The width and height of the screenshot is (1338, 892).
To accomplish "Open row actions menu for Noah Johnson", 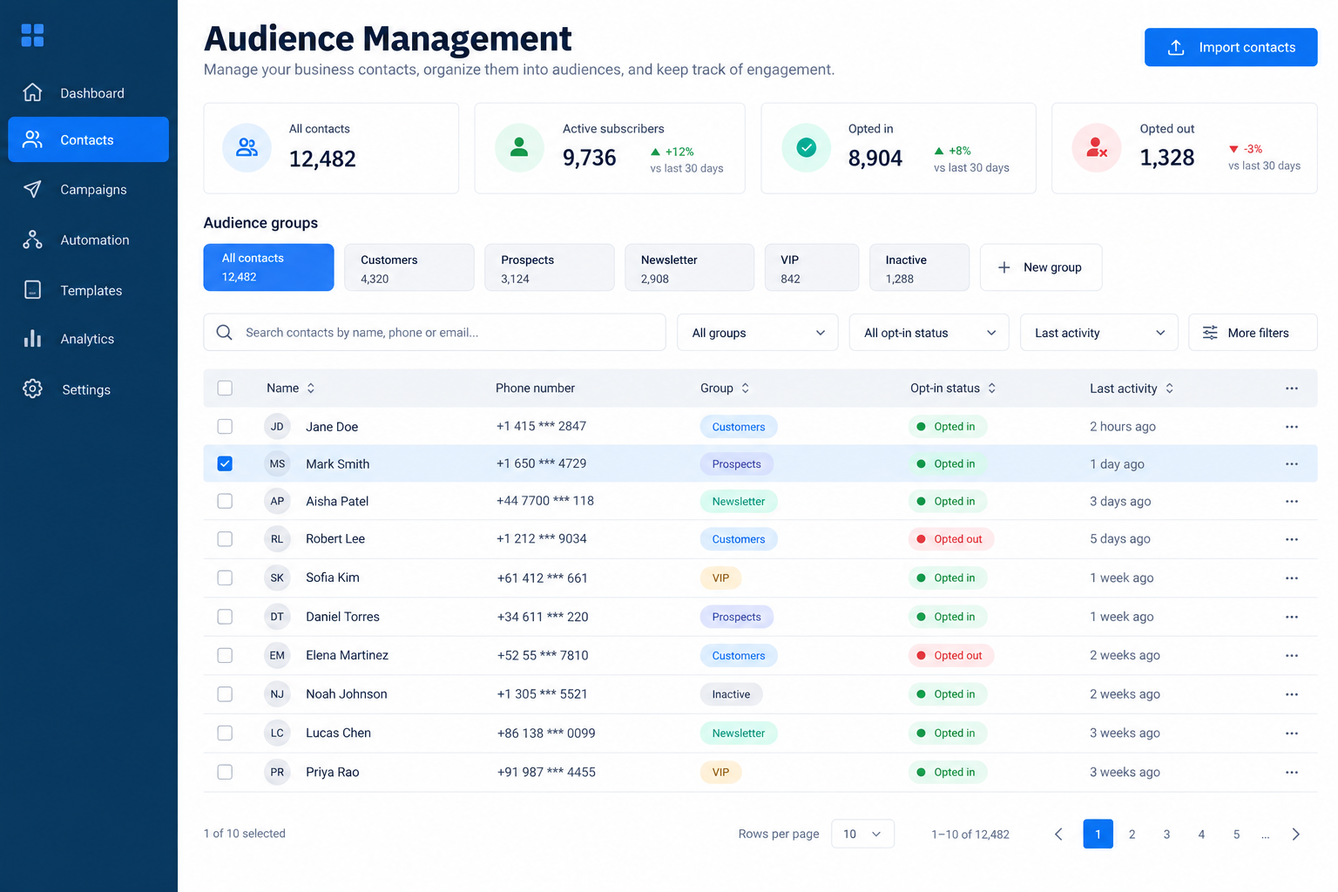I will click(x=1291, y=694).
